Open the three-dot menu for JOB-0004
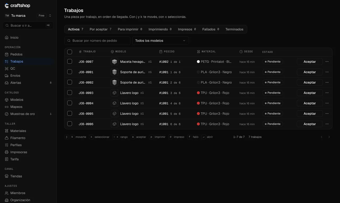 [327, 103]
